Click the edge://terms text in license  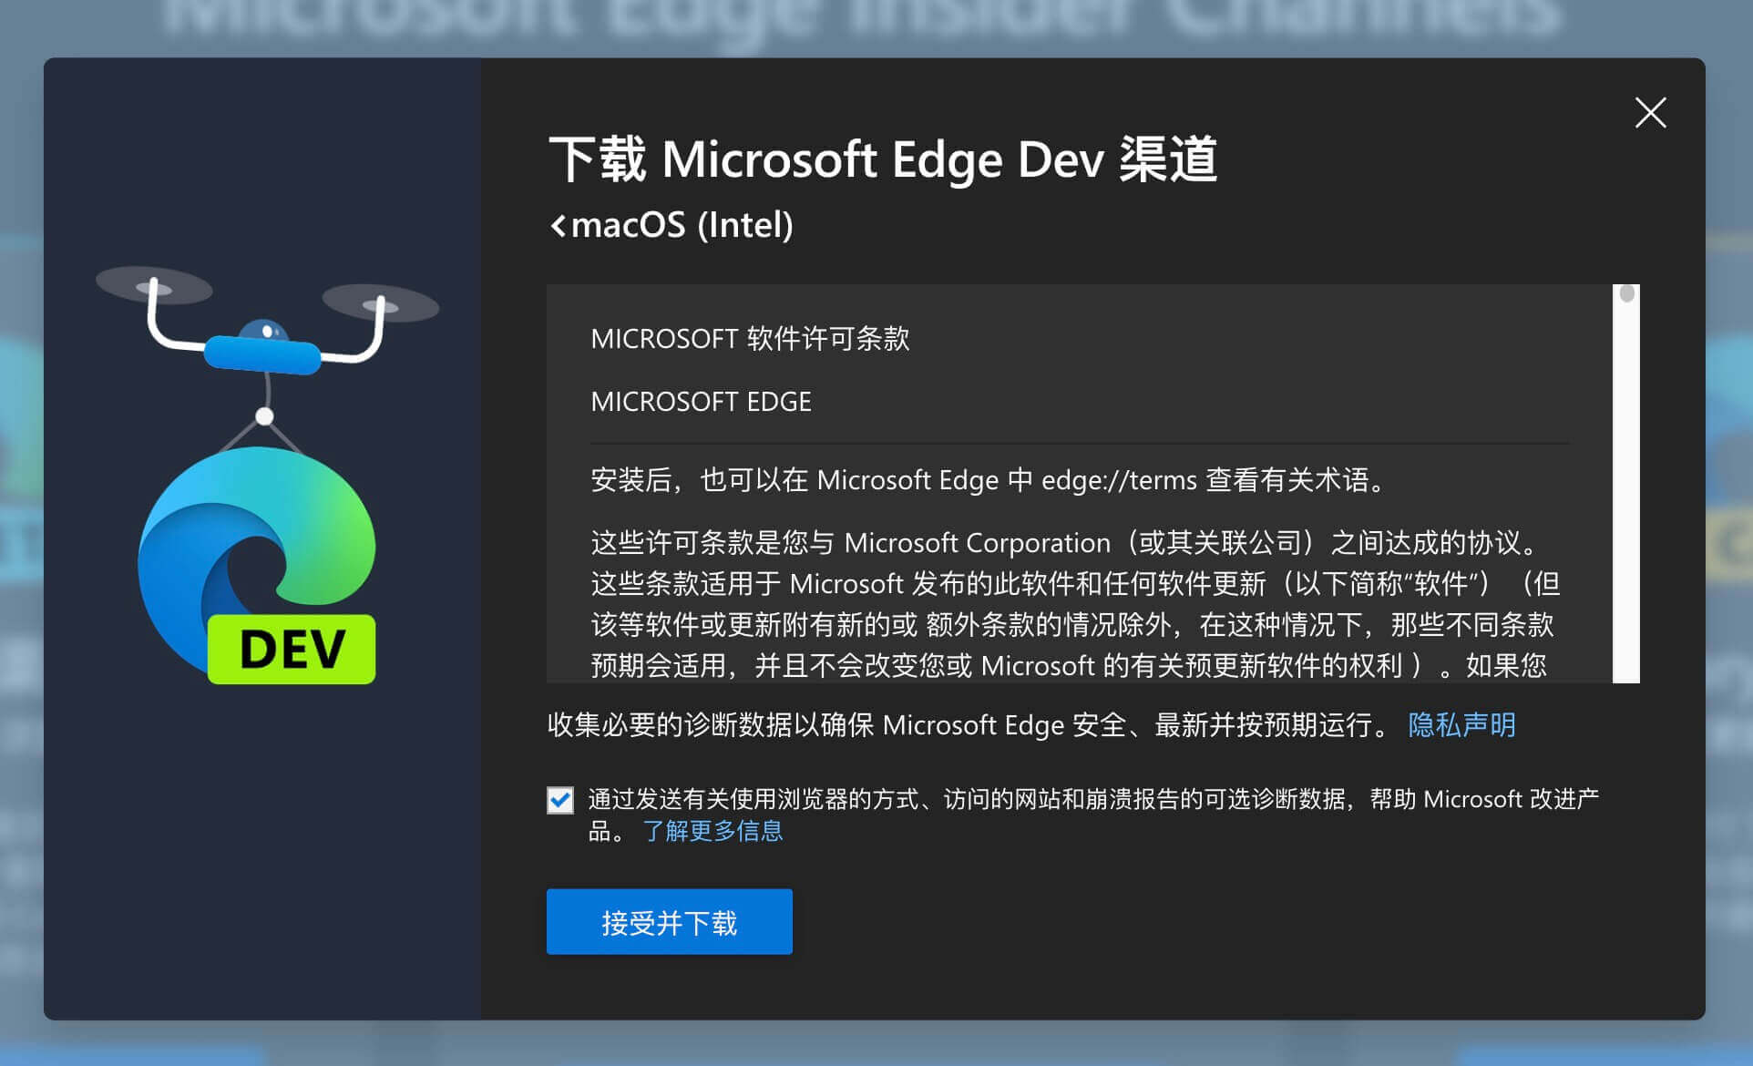point(1119,480)
